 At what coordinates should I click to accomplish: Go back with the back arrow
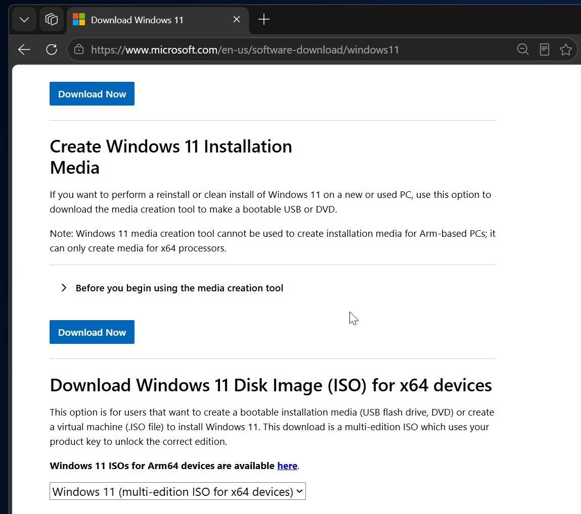click(x=24, y=49)
